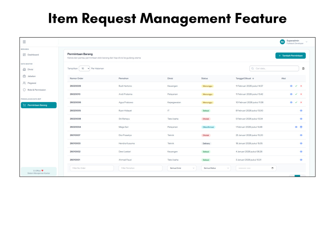Focus the Filter Pemohon field
Screen dimensions: 335x251
tap(140, 168)
